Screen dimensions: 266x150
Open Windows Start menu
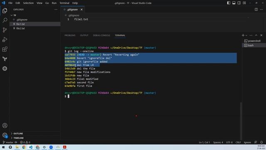tap(3, 147)
